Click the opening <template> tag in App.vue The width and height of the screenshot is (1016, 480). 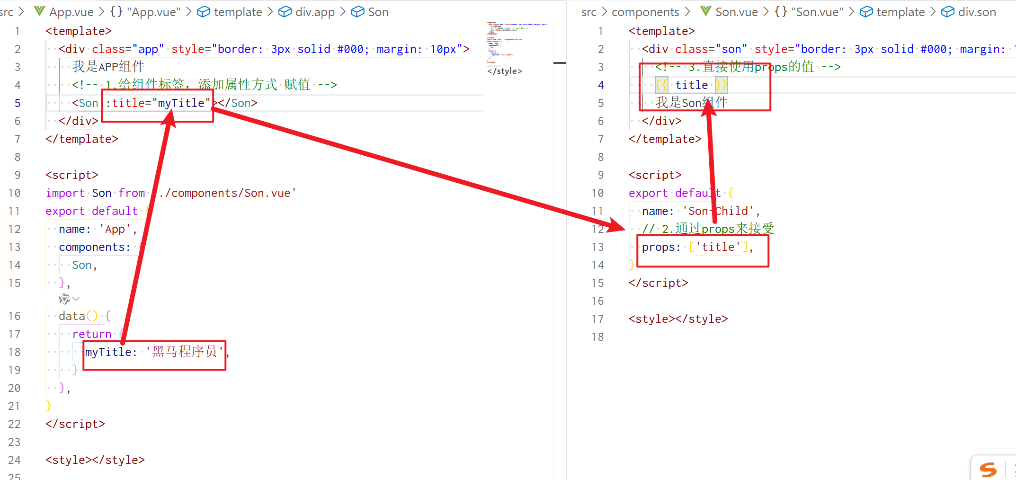tap(79, 31)
